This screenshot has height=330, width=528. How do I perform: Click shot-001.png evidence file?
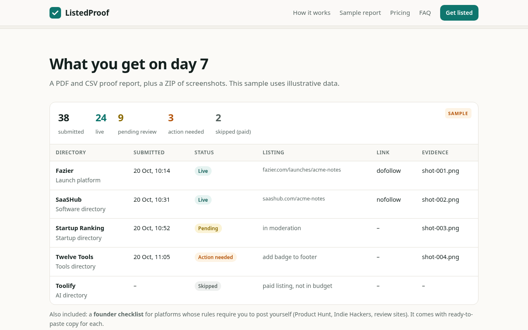pos(441,171)
